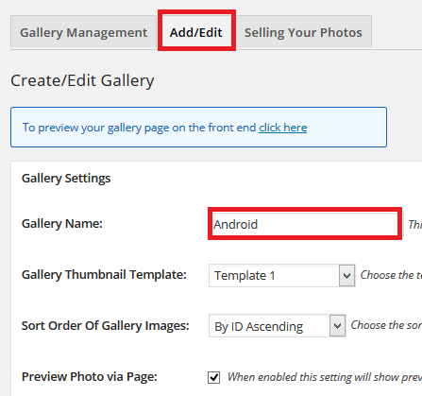Open the Template 1 combo box
This screenshot has height=396, width=422.
tap(282, 276)
